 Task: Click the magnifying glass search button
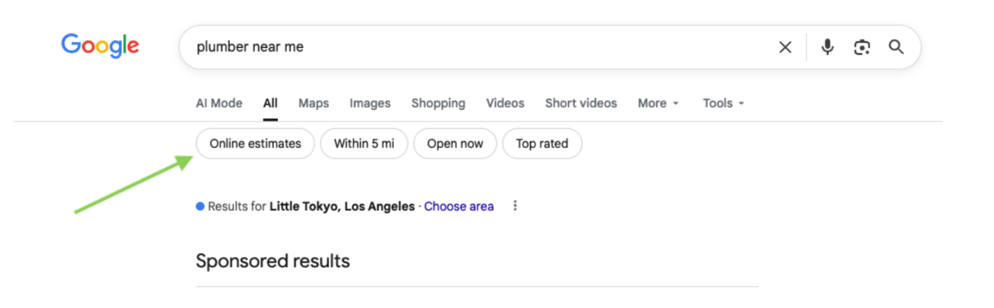[896, 47]
